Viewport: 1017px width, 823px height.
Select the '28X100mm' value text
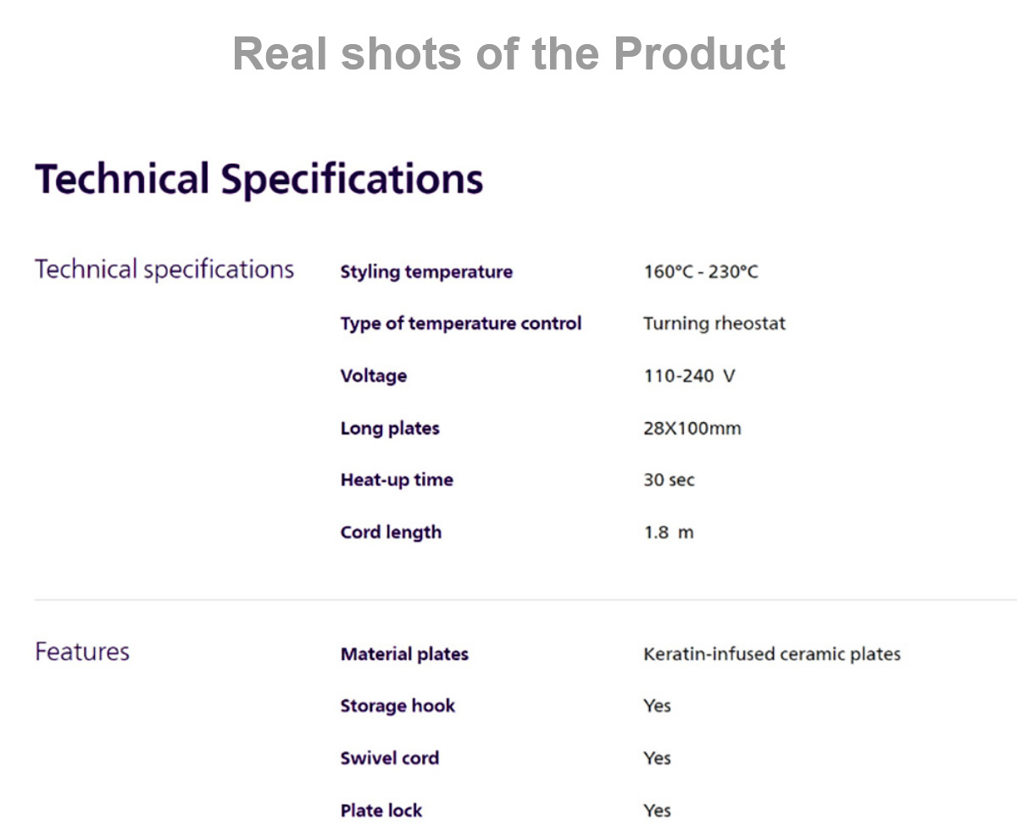click(x=692, y=428)
